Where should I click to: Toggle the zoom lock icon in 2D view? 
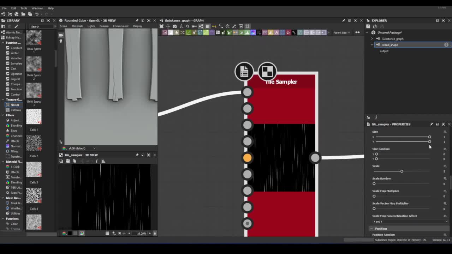click(x=154, y=233)
